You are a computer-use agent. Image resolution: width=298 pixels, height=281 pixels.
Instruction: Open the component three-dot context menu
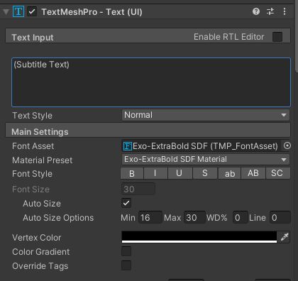point(285,11)
